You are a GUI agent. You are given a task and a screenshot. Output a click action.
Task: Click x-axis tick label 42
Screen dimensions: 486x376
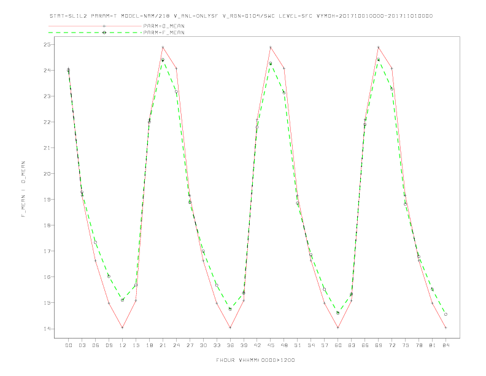coord(257,345)
